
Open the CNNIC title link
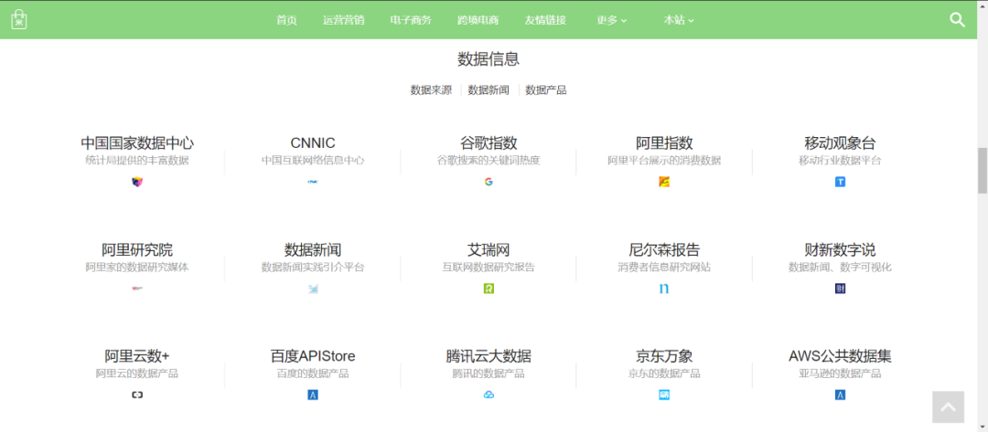[313, 142]
